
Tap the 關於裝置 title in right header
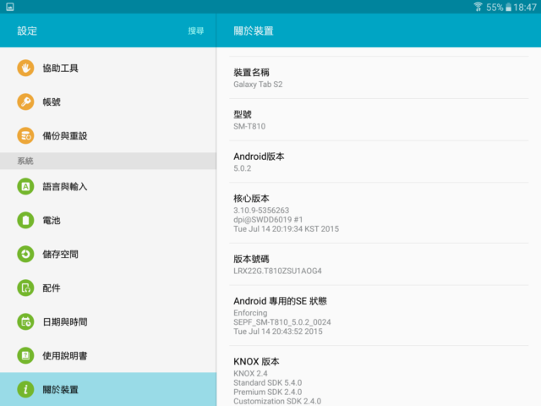pos(254,30)
